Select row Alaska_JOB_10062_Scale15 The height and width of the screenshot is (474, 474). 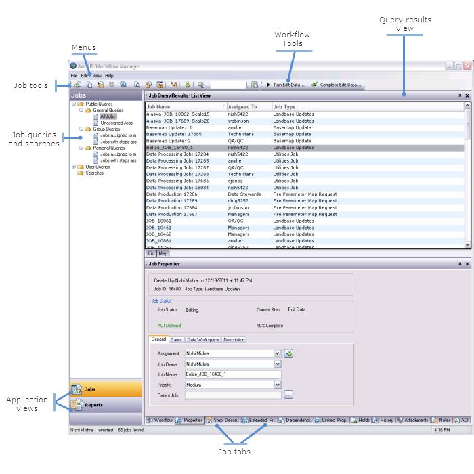[305, 114]
